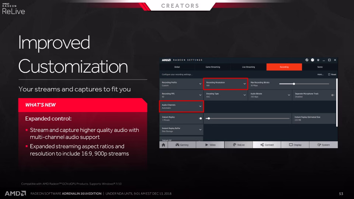The image size is (354, 199).
Task: Maximize the Radeon Settings window
Action: pyautogui.click(x=329, y=60)
